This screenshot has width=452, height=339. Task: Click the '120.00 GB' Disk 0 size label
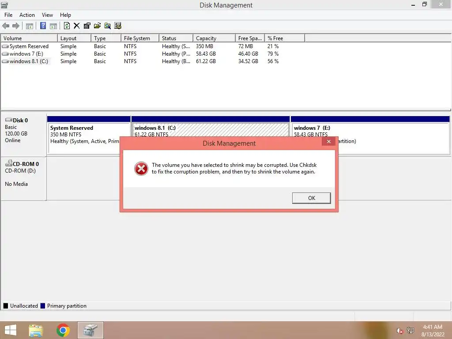16,133
